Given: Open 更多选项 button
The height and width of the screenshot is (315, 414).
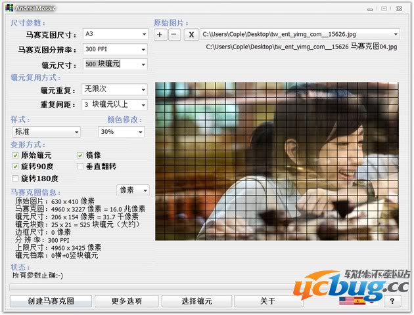Looking at the screenshot, I should [x=126, y=301].
